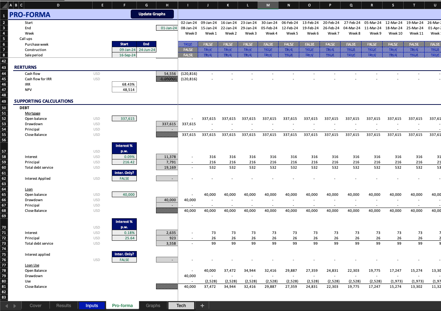Screen dimensions: 441x311
Task: Go to the Inputs sheet tab
Action: tap(92, 306)
